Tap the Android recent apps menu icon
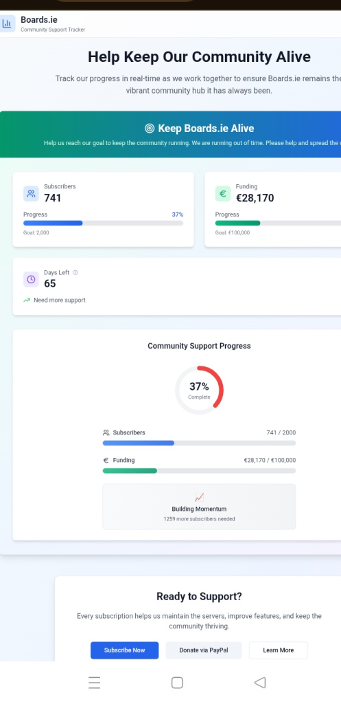The image size is (341, 704). pos(94,683)
